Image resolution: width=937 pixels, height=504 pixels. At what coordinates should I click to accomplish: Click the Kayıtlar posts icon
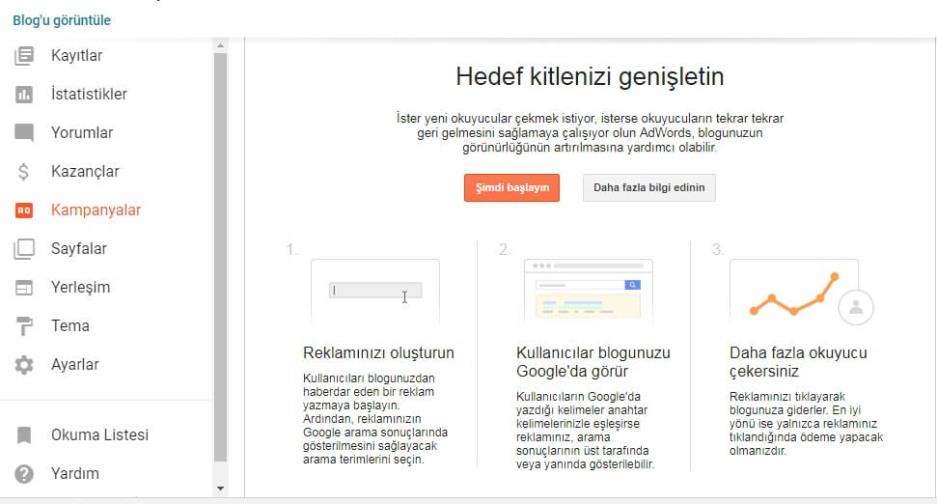click(24, 56)
